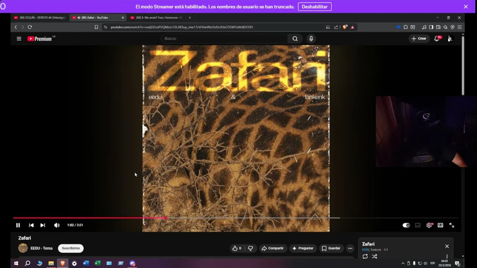Open Brave Leo AI assistant icon
This screenshot has width=477, height=268.
(x=445, y=27)
